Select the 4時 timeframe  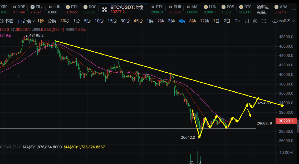182,21
